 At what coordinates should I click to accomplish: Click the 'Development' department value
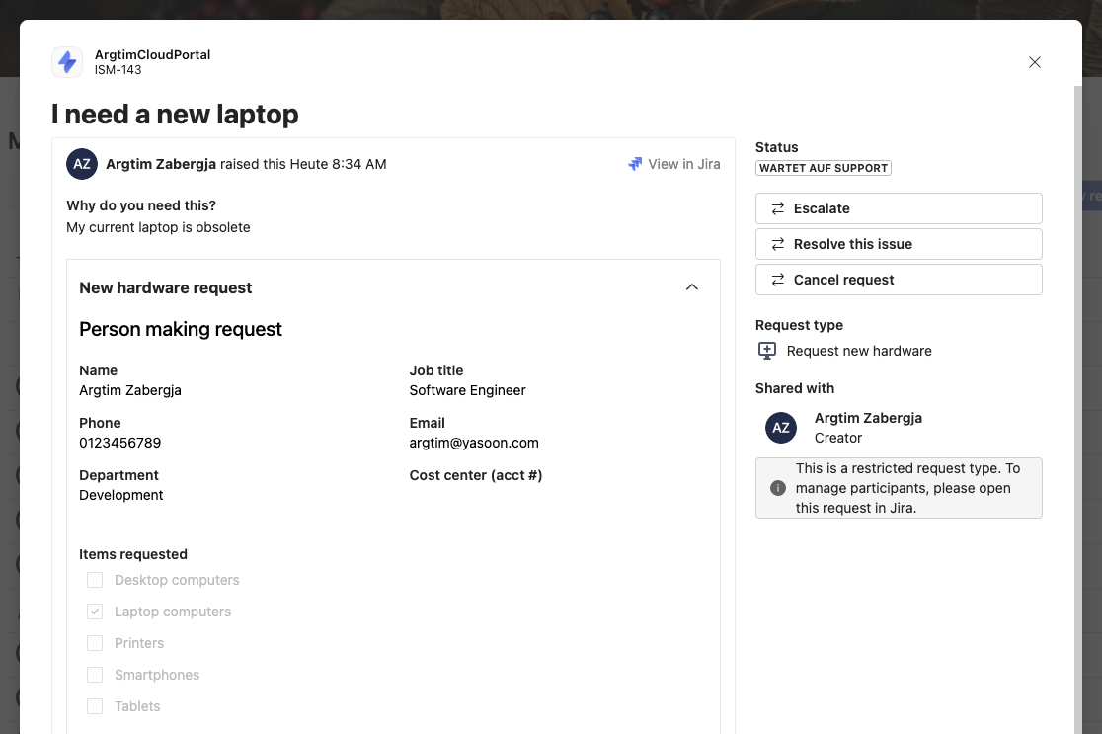[120, 495]
